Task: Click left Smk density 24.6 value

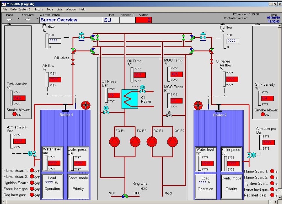Action: pyautogui.click(x=19, y=98)
